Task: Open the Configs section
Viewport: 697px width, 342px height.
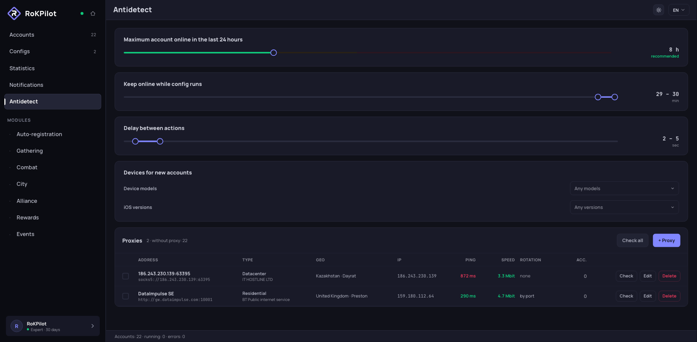Action: (x=53, y=51)
